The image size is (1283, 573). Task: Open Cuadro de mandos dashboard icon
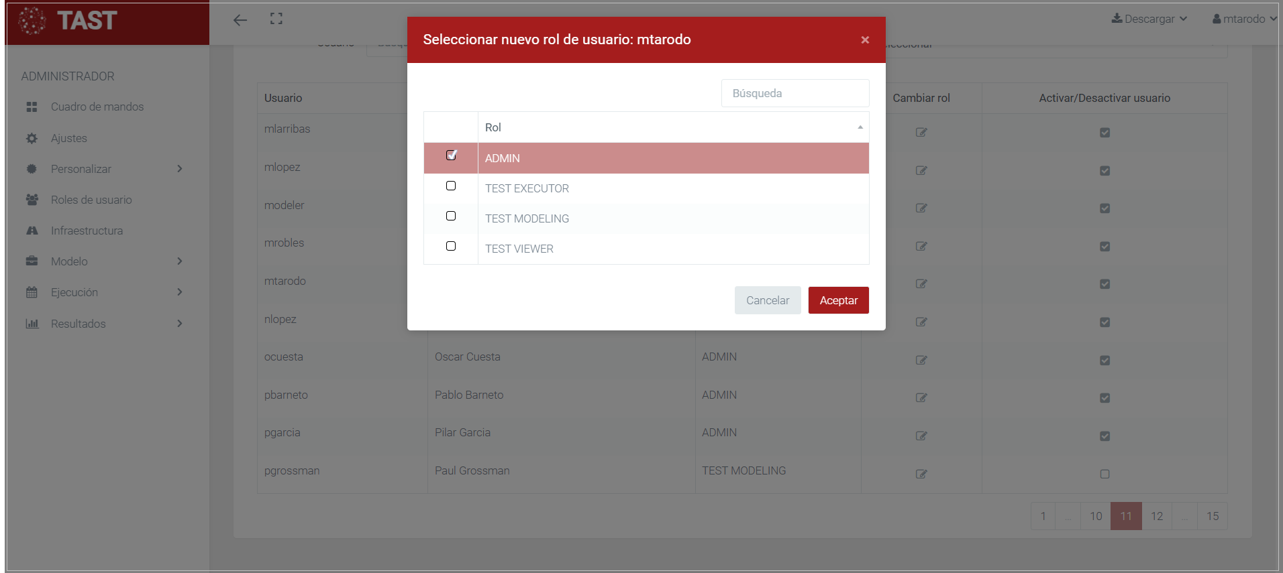[x=32, y=107]
